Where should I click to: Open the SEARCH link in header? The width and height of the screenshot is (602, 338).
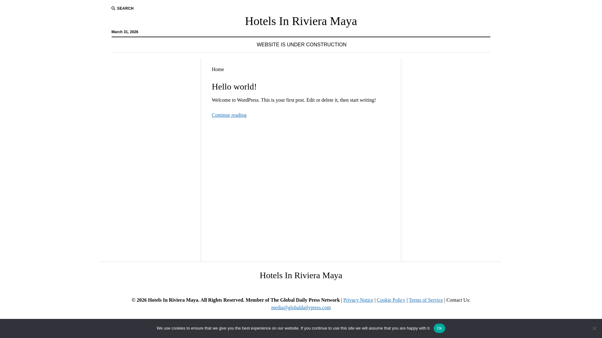click(123, 8)
